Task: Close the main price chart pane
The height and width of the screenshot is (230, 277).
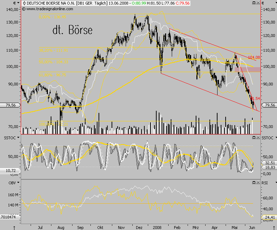Action: pos(258,3)
